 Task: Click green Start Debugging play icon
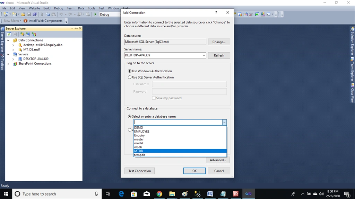95,14
